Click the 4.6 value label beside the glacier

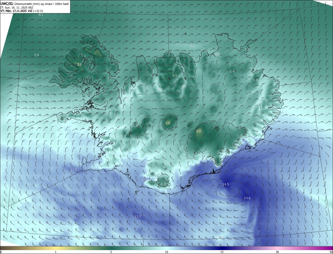135,124
